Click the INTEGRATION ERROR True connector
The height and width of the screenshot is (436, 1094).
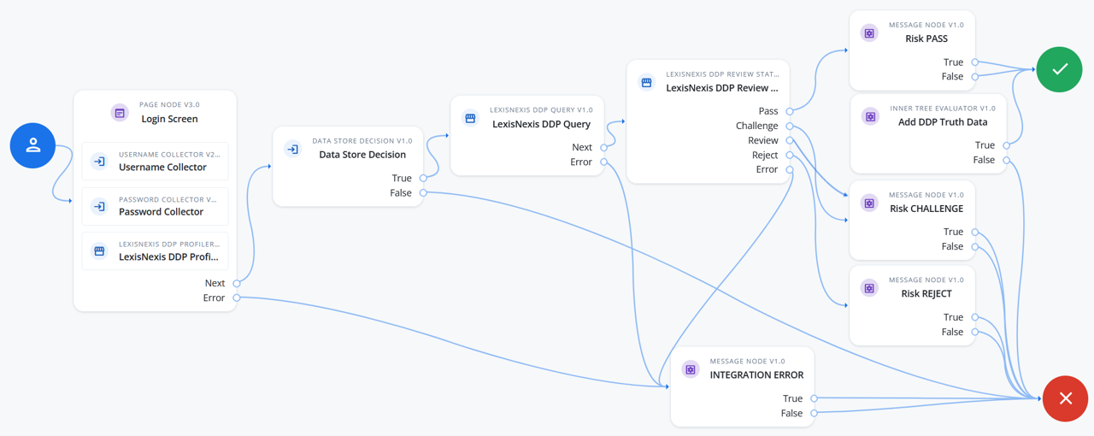tap(814, 398)
